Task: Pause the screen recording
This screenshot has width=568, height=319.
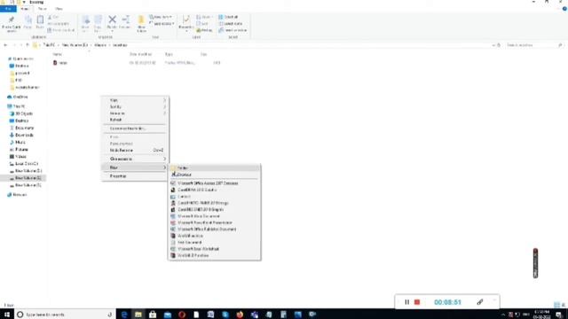Action: (406, 302)
